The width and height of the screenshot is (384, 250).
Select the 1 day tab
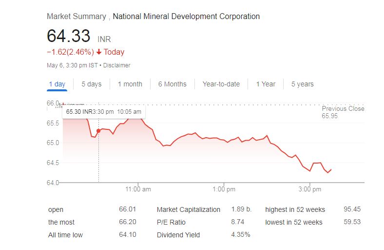[x=57, y=84]
